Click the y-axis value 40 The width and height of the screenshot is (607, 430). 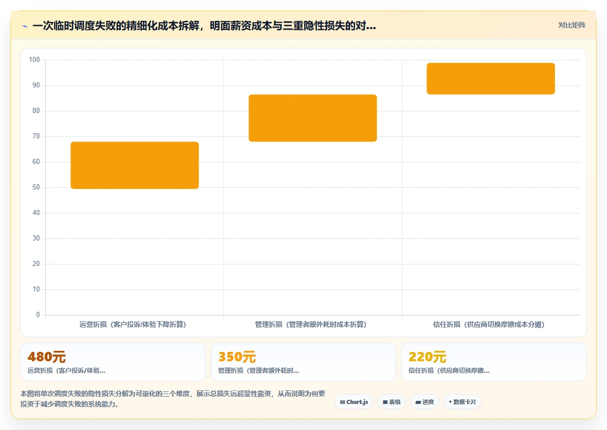(36, 213)
